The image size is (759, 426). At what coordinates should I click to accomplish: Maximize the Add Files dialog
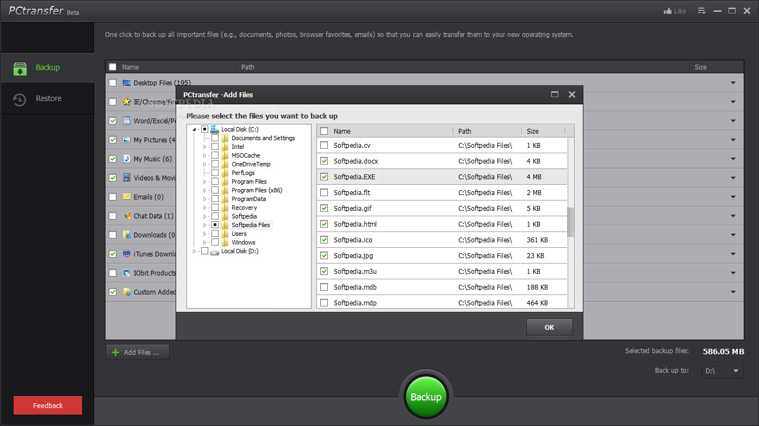coord(555,95)
